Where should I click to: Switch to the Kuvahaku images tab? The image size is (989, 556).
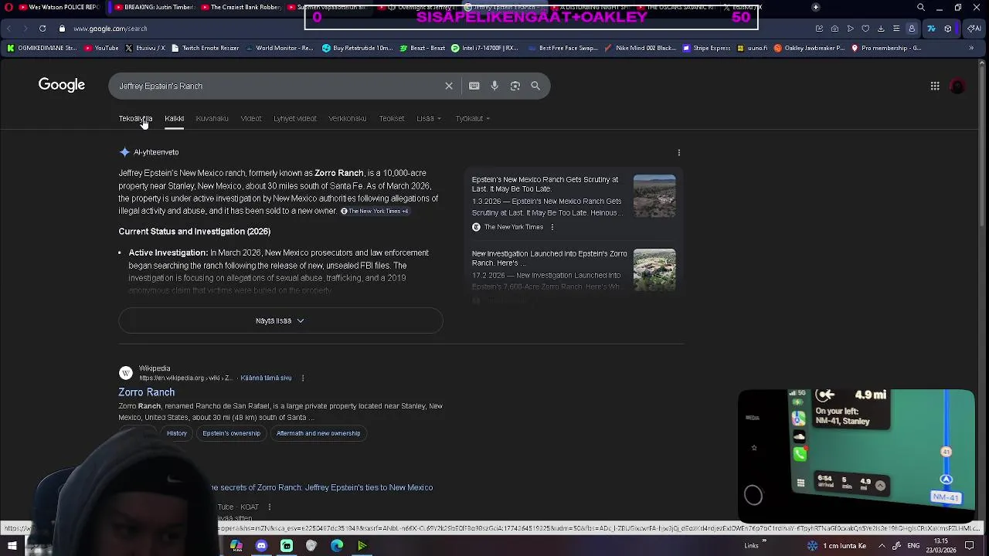point(212,118)
